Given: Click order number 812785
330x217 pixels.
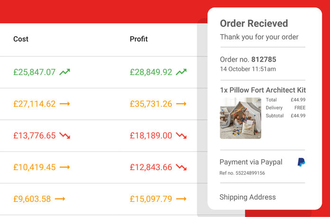Looking at the screenshot, I should (264, 60).
